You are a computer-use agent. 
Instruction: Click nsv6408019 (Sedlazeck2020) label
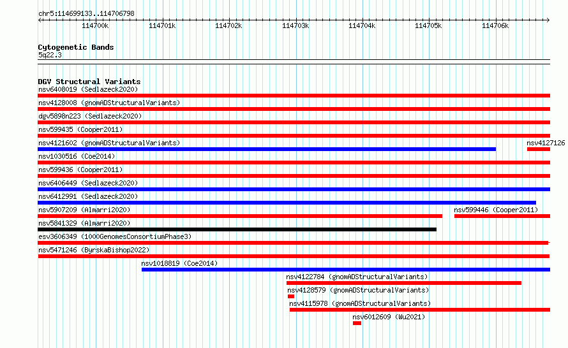click(88, 89)
